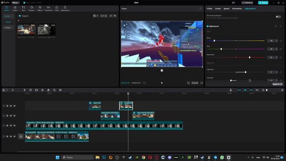Viewport: 286px width, 161px height.
Task: Click the reverse clip icon
Action: (x=42, y=90)
